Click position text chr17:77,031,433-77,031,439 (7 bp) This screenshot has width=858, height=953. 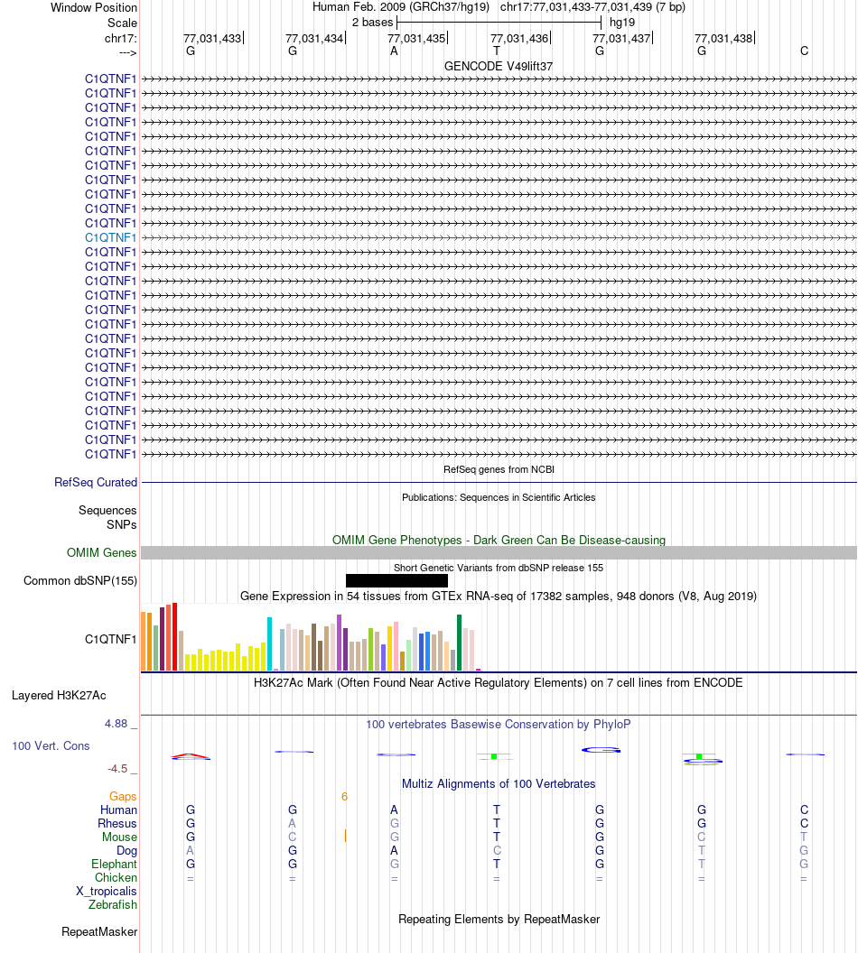592,7
